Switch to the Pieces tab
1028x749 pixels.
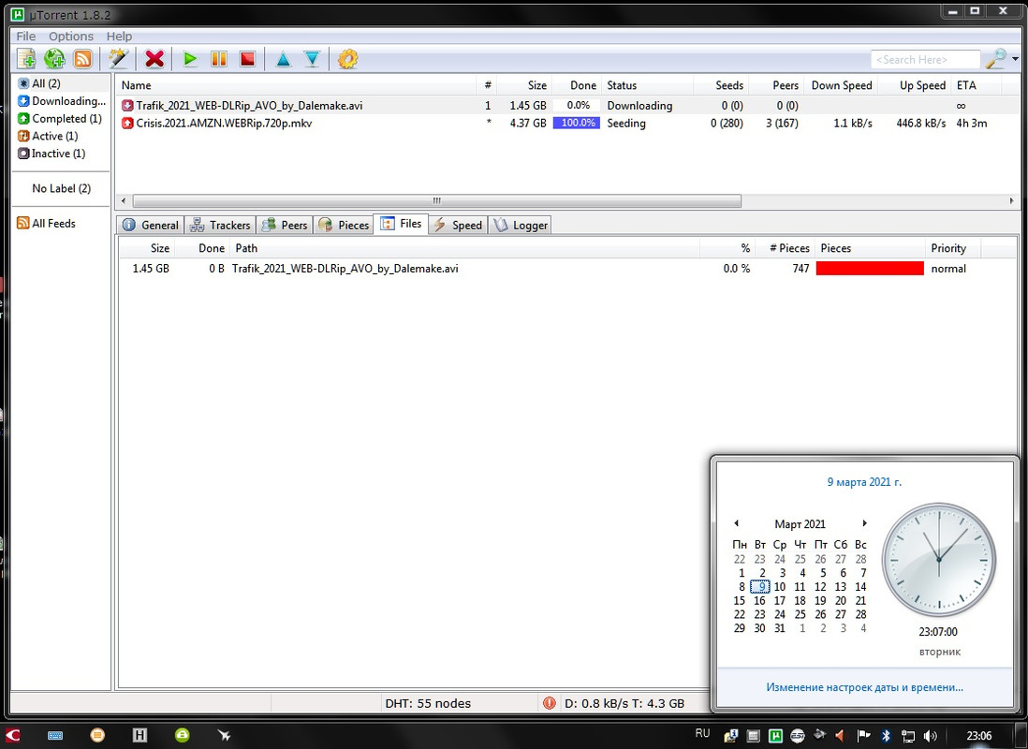(344, 225)
